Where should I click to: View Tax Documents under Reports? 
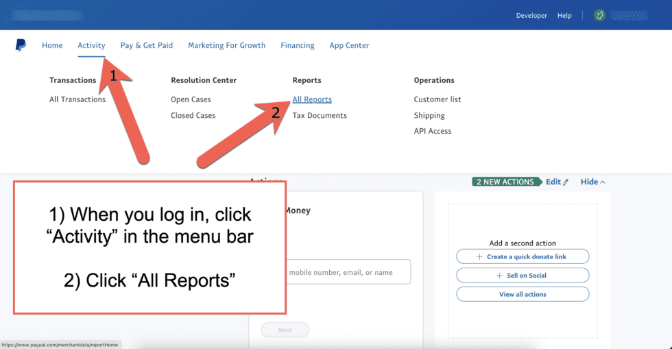point(320,115)
